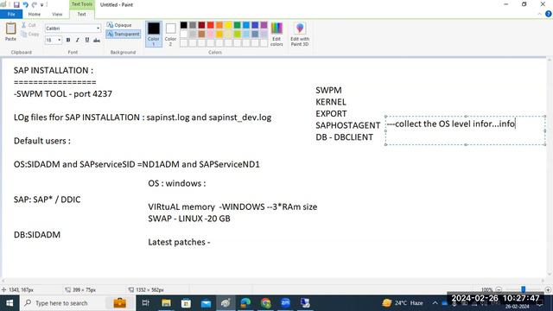The image size is (553, 311).
Task: Pick the red color swatch
Action: [x=211, y=25]
